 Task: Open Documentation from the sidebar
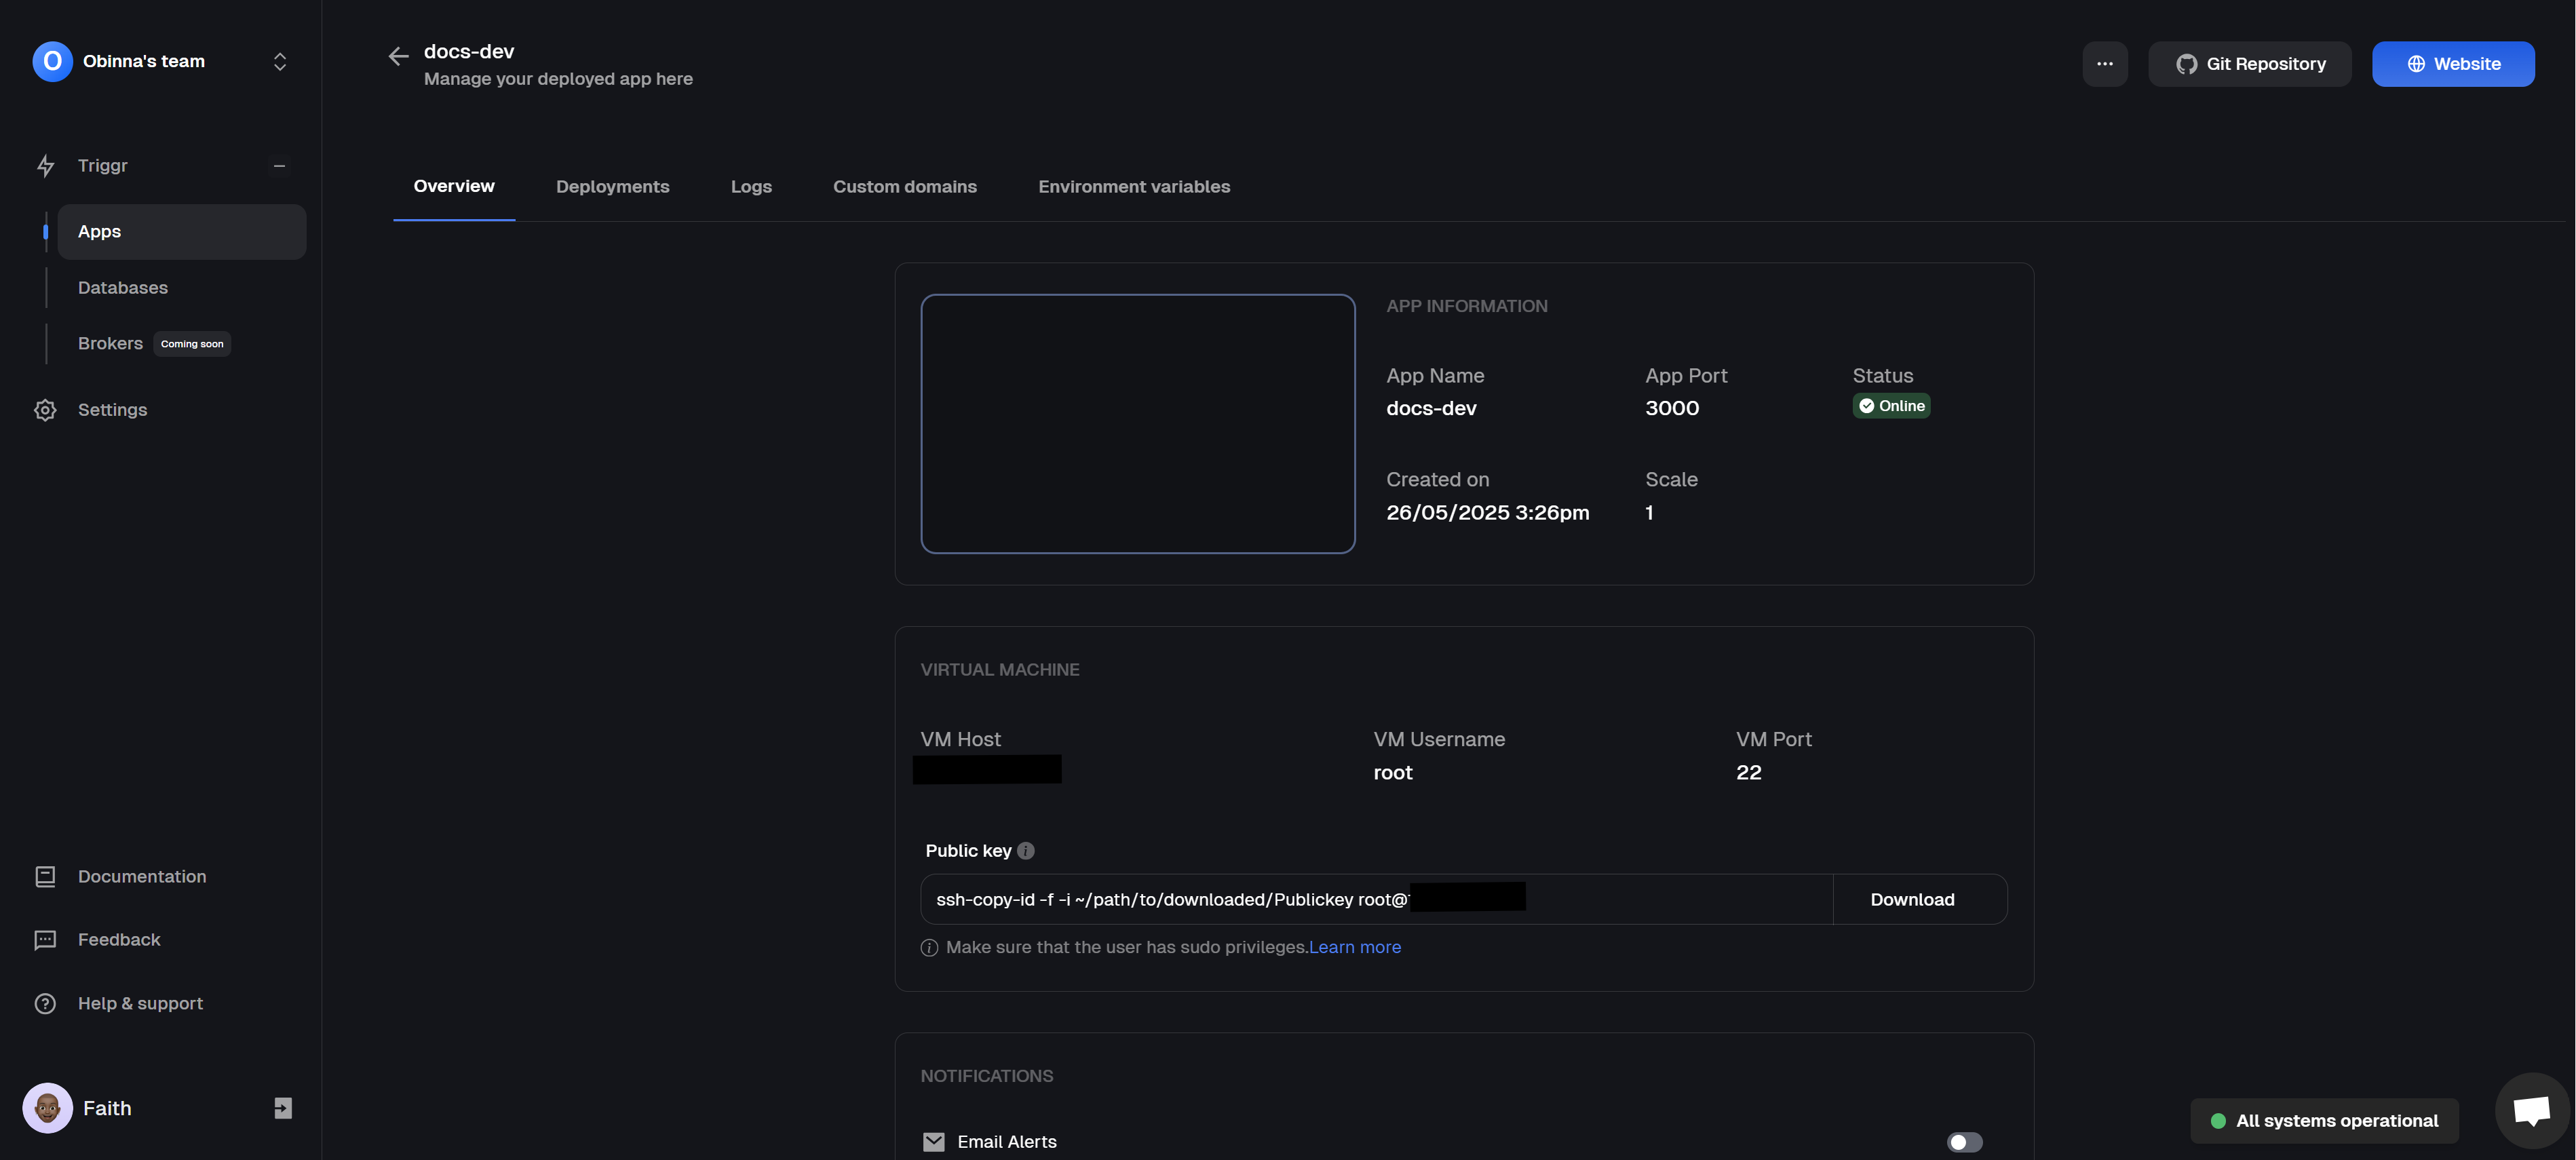pos(141,876)
